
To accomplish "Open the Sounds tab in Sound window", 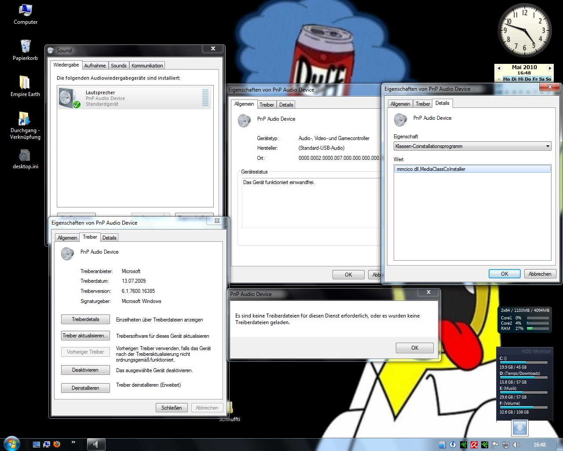I will coord(119,66).
